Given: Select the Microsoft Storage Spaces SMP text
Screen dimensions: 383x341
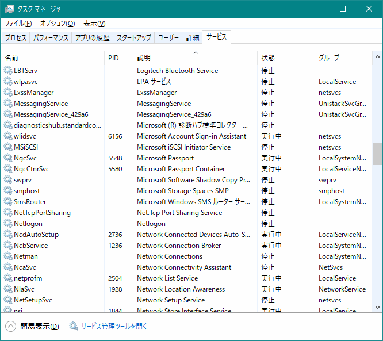Looking at the screenshot, I should pos(183,191).
